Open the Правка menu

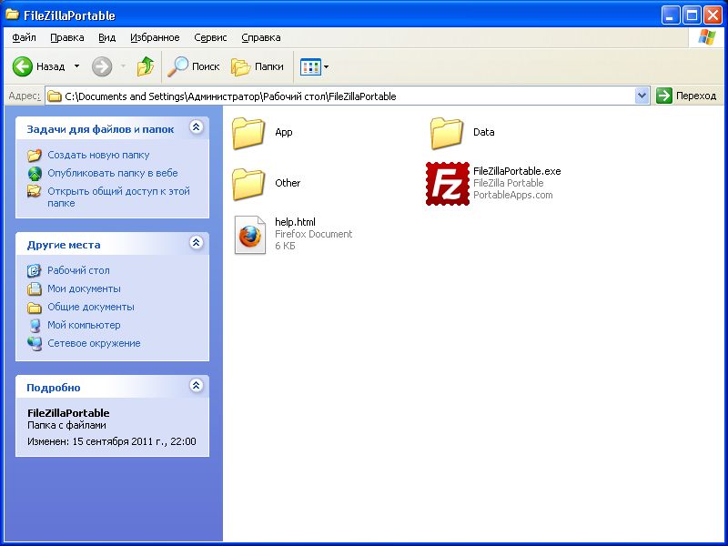67,37
